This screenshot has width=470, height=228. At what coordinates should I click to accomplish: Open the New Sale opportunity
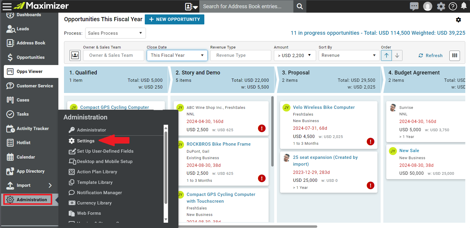(x=409, y=151)
